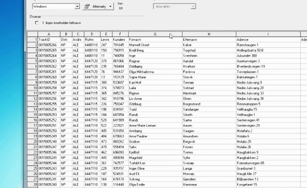Image resolution: width=307 pixels, height=188 pixels.
Task: Open the 'Ikke aktiv' dropdown
Action: (174, 6)
